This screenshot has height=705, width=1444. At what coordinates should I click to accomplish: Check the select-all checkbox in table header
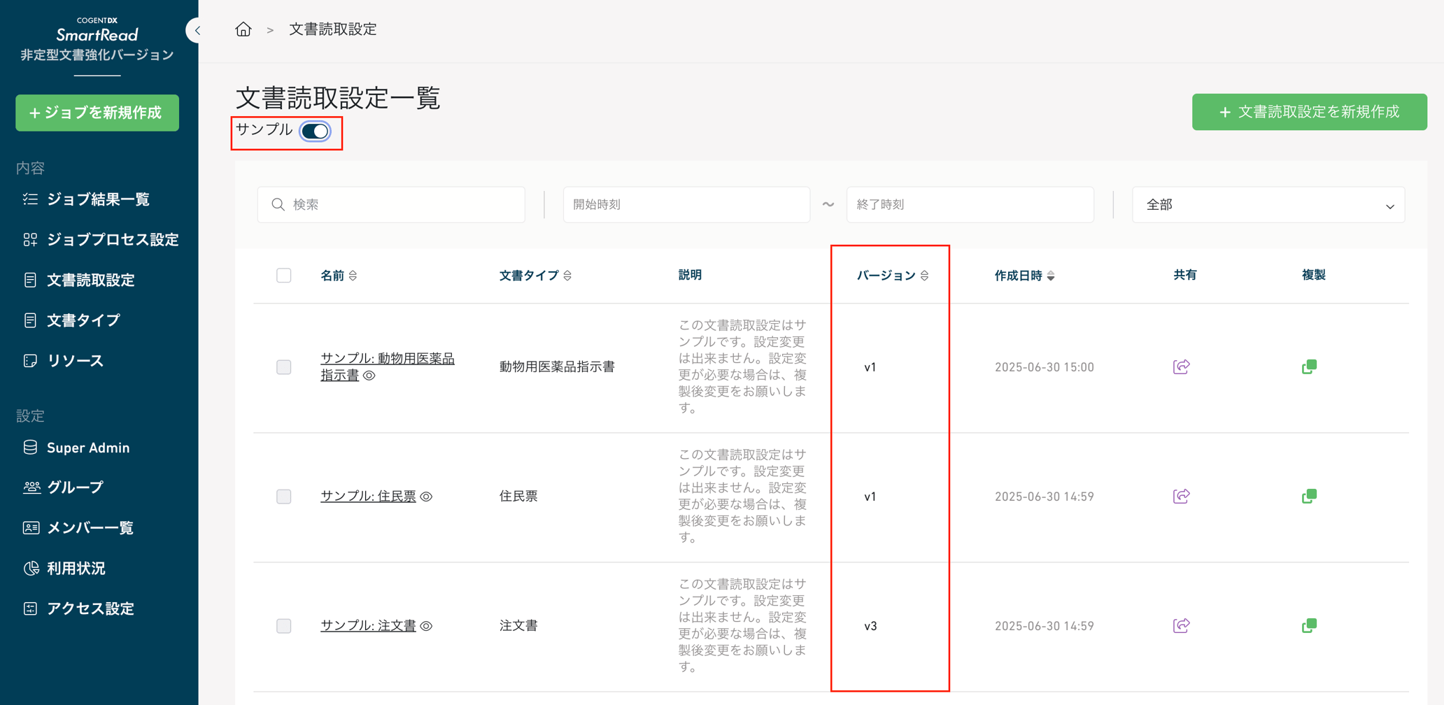284,275
